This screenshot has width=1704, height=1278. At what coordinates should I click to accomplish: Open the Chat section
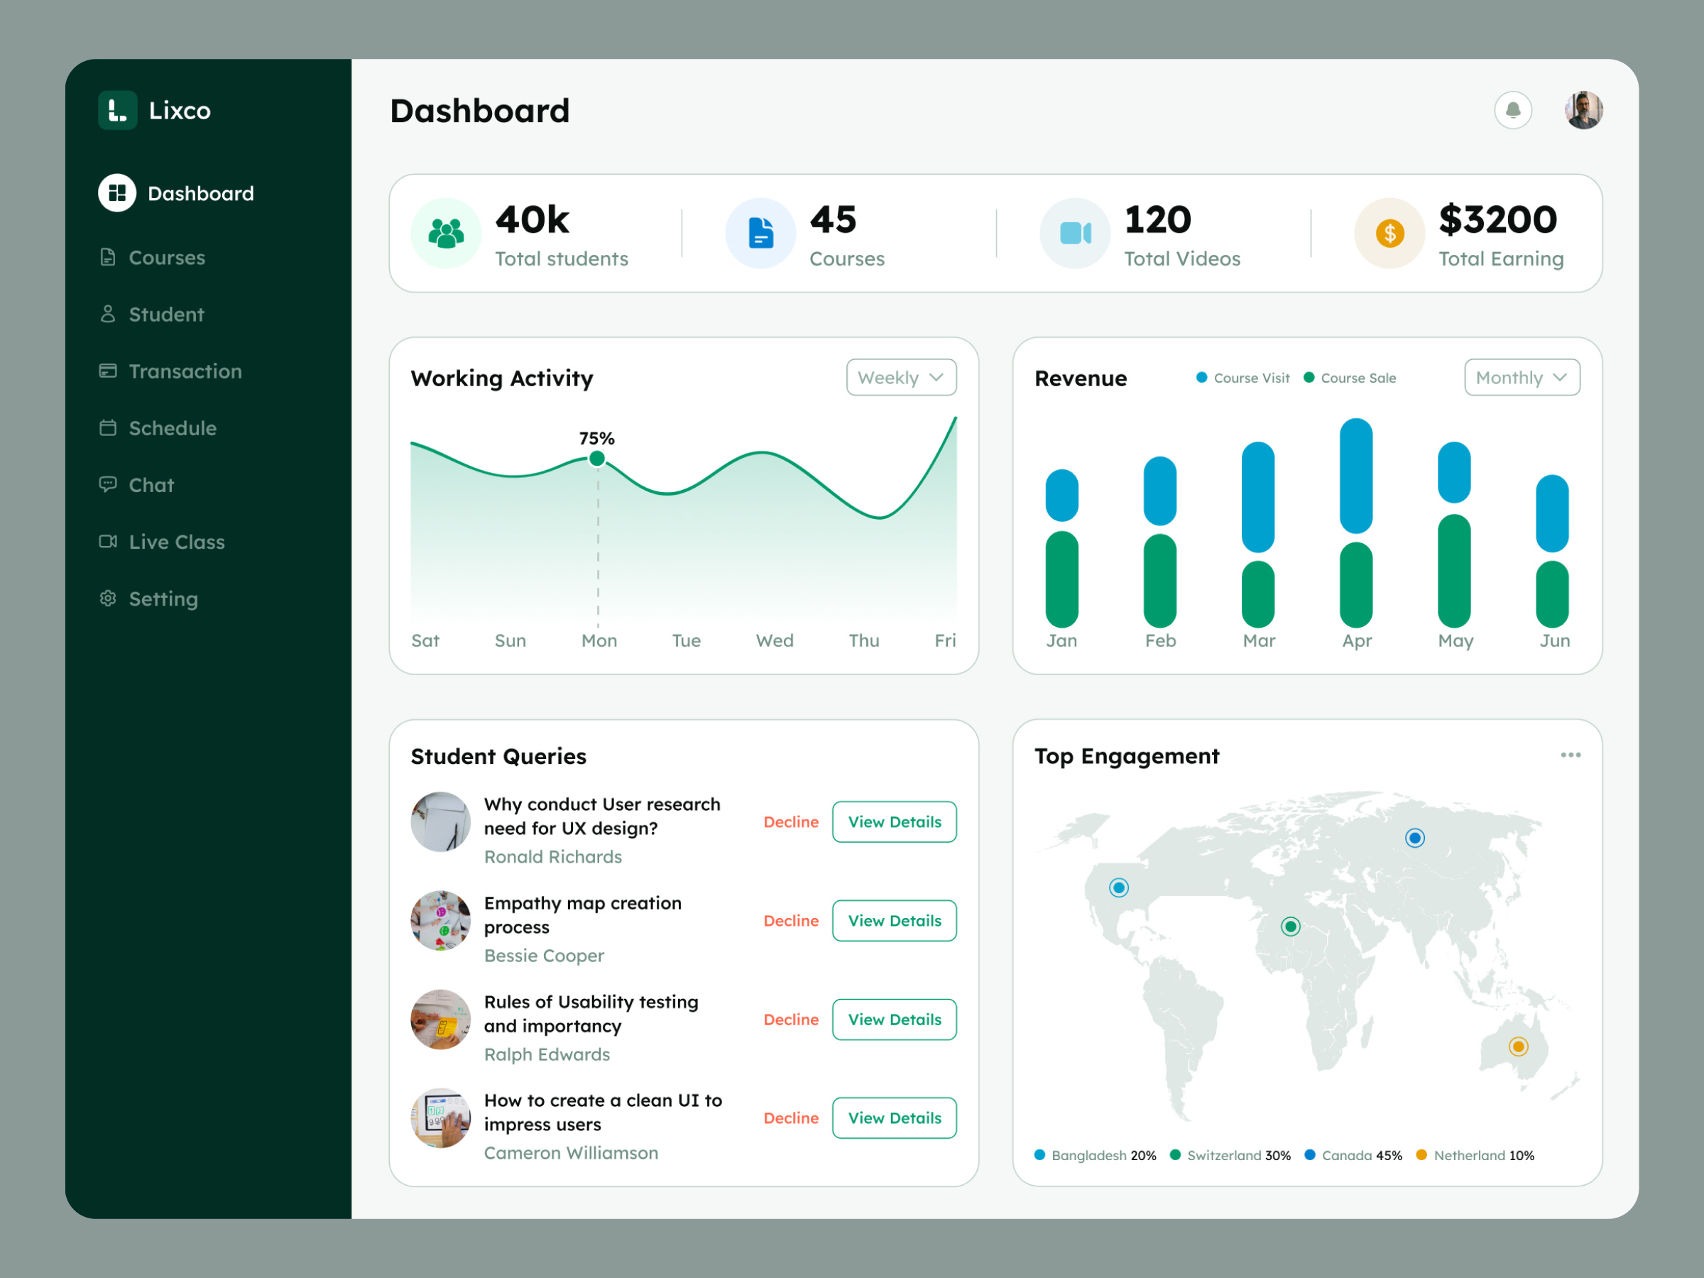151,484
